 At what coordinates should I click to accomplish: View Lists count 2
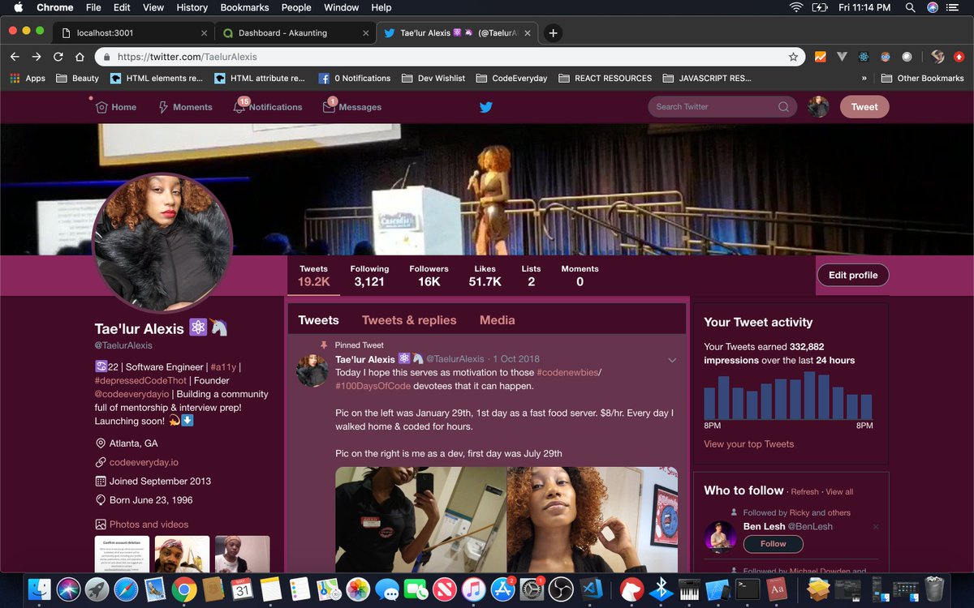click(531, 276)
